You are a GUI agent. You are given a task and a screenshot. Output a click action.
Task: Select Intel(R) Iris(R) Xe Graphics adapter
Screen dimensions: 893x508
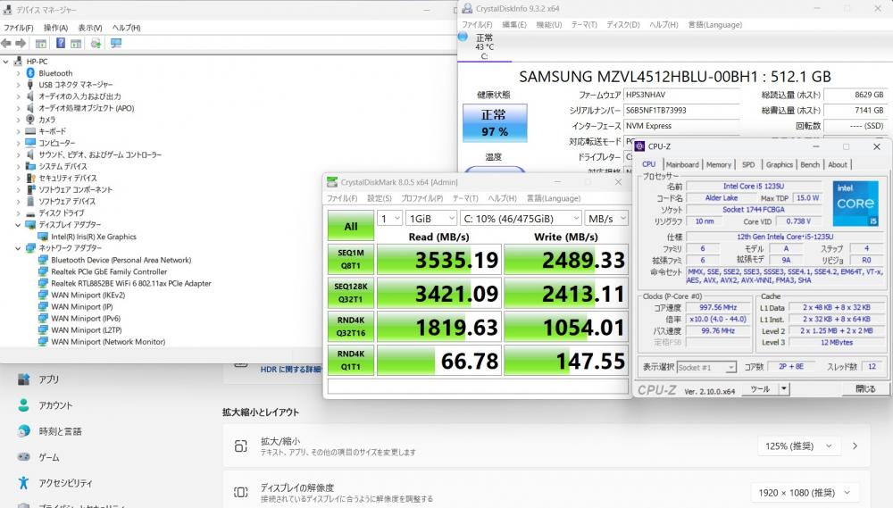click(x=94, y=237)
